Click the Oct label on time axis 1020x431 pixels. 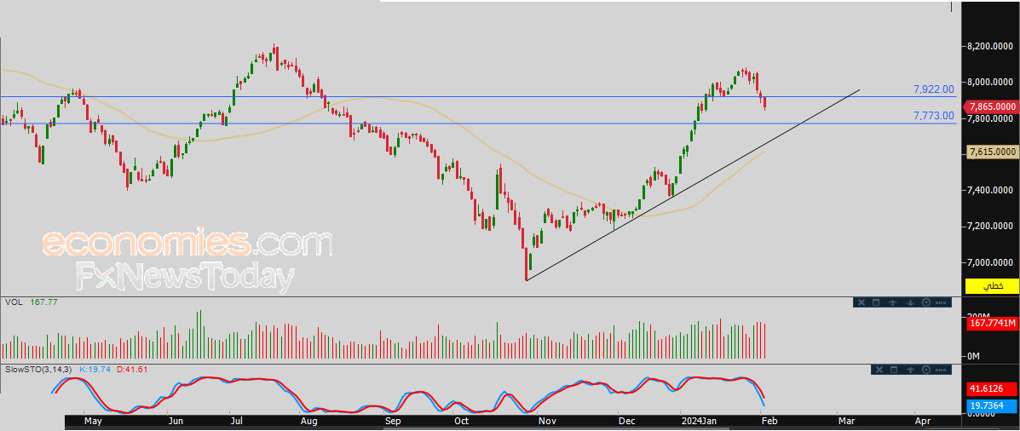tap(461, 422)
